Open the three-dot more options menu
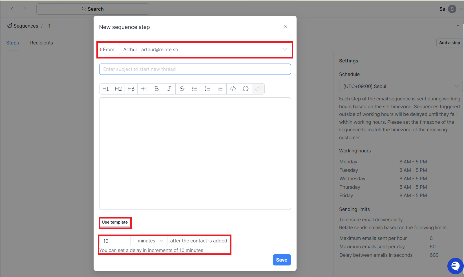464x277 pixels. (x=459, y=26)
